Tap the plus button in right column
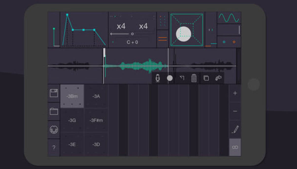The height and width of the screenshot is (169, 297). point(235,93)
